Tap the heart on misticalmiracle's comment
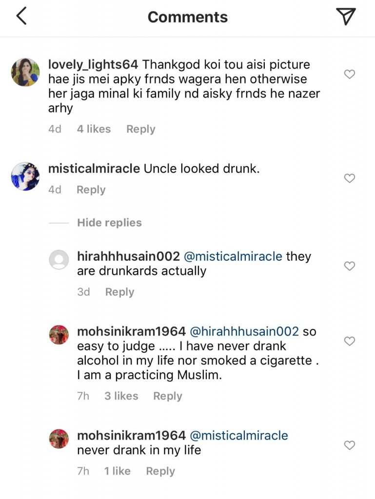375x499 pixels. click(349, 178)
